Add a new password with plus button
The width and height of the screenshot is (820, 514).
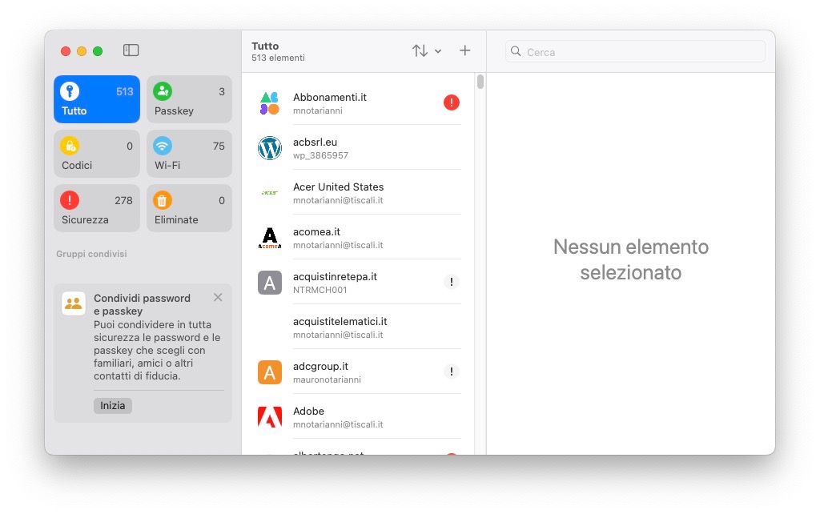click(465, 50)
